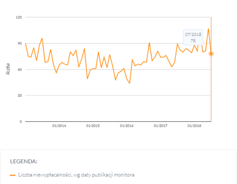Select the 01/2017 x-axis label

tap(160, 126)
